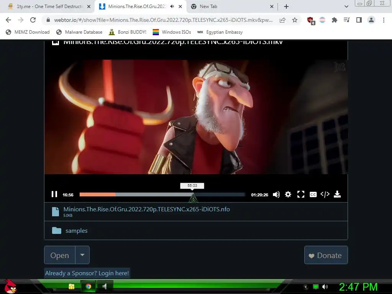Open Bonzi BUDDY! bookmark
The width and height of the screenshot is (392, 294).
127,32
